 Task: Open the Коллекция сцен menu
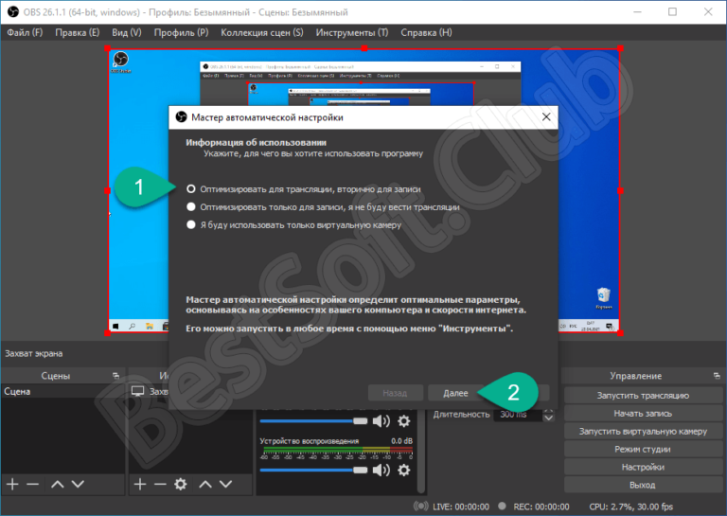(x=261, y=32)
